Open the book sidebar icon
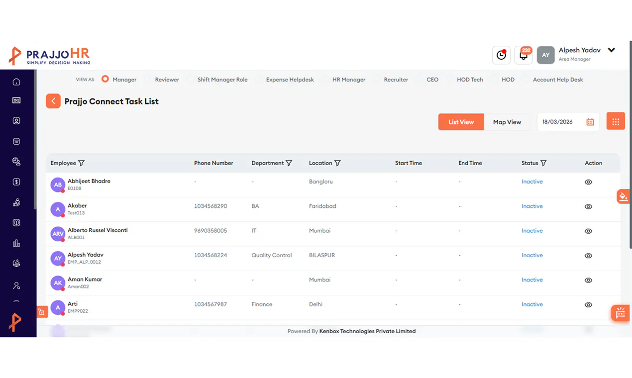Screen dimensions: 632x378 pyautogui.click(x=16, y=223)
